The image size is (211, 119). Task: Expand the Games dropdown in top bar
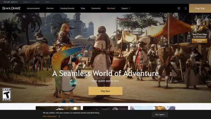pos(27,2)
